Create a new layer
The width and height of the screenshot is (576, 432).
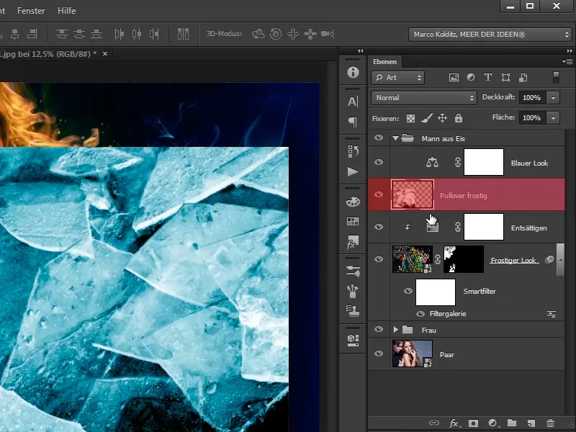(x=531, y=423)
